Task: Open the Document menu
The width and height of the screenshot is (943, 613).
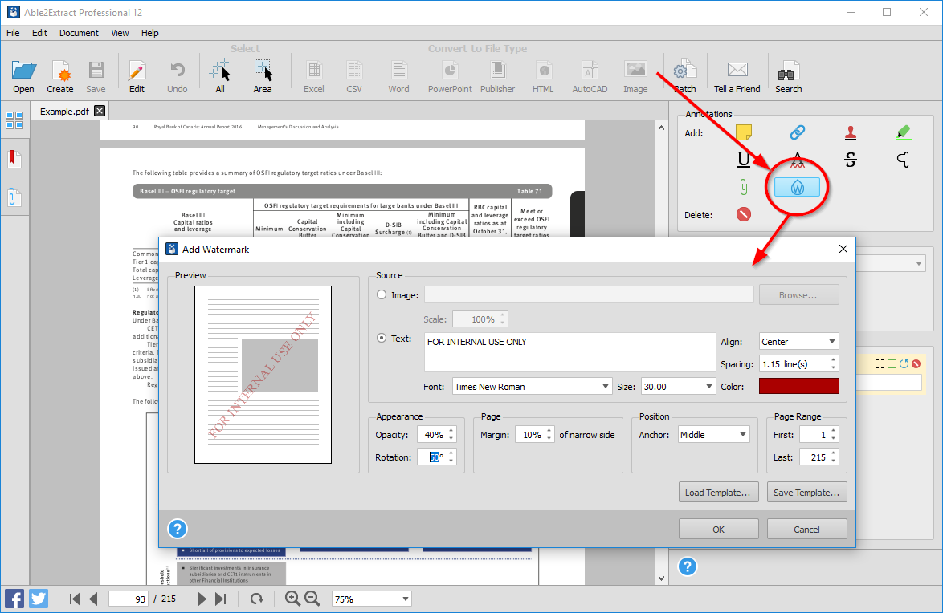Action: point(79,33)
